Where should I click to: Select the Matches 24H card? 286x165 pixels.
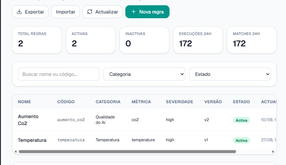coord(252,40)
